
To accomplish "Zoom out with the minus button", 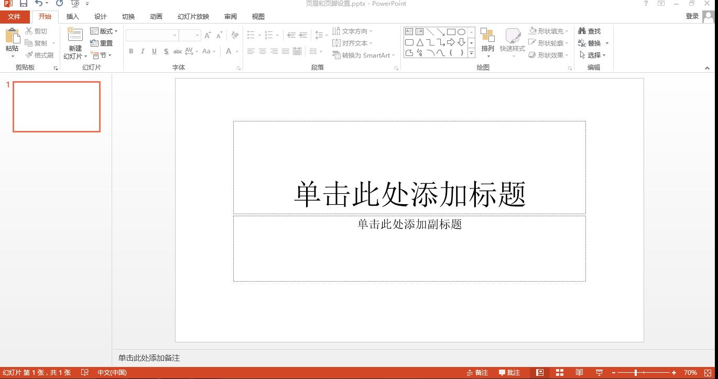I will (x=613, y=373).
